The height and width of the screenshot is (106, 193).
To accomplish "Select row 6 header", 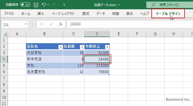I will tap(4, 72).
